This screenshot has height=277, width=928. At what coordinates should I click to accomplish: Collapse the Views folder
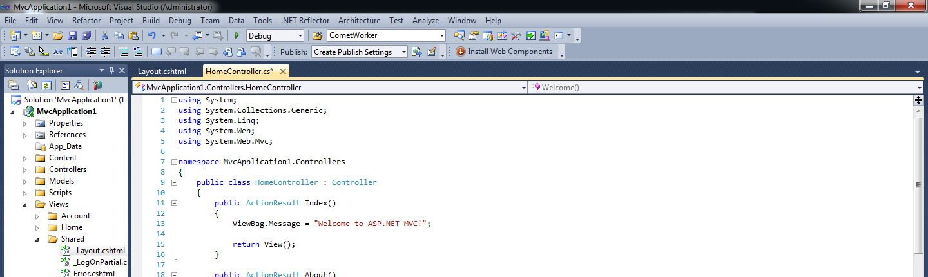[x=25, y=204]
